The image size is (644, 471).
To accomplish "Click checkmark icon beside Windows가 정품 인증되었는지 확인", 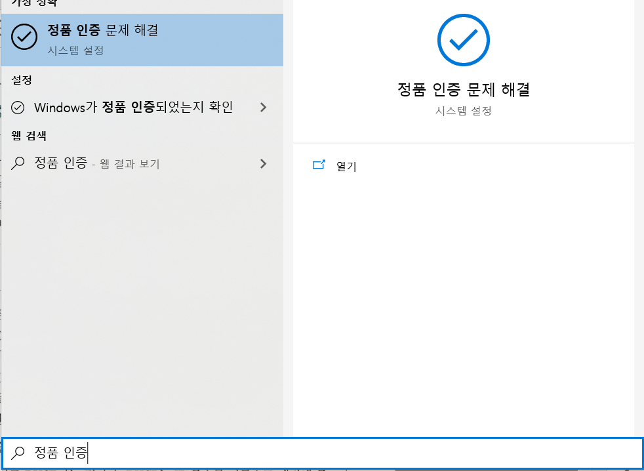I will pos(18,108).
